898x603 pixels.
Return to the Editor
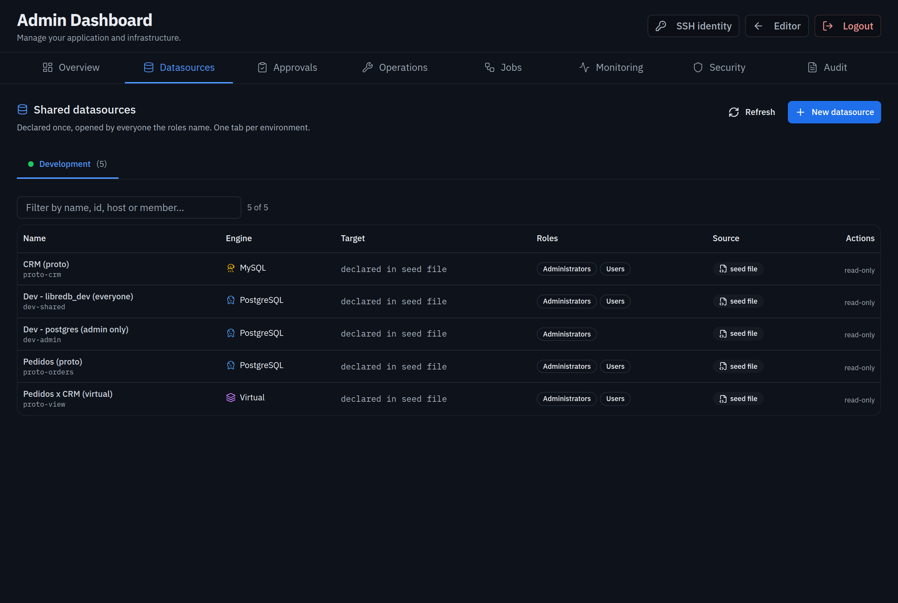[777, 26]
